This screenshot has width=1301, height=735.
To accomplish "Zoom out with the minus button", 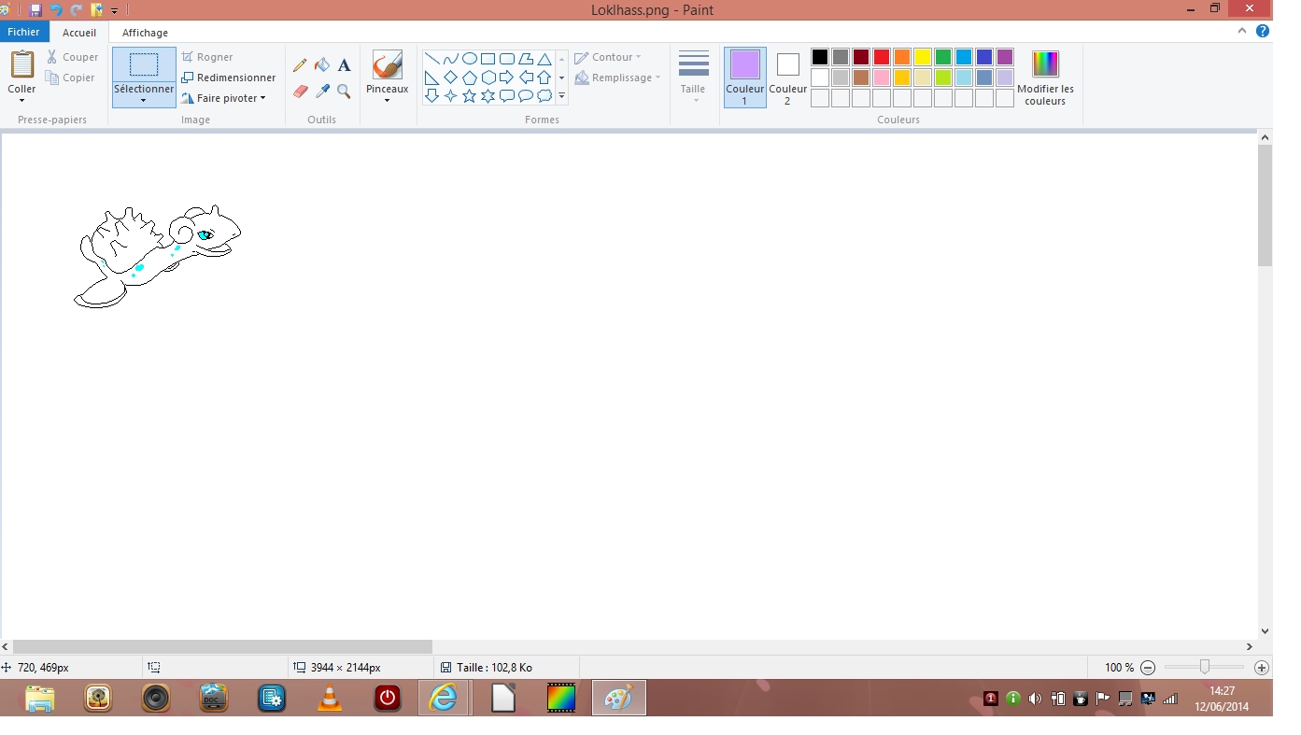I will [1148, 668].
